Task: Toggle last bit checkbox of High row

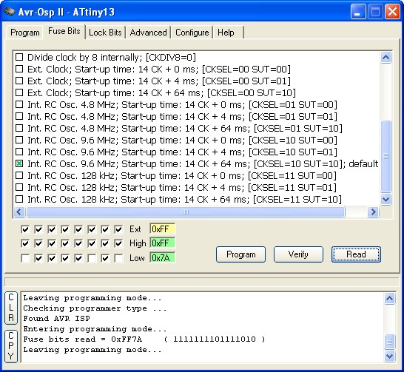Action: click(118, 243)
